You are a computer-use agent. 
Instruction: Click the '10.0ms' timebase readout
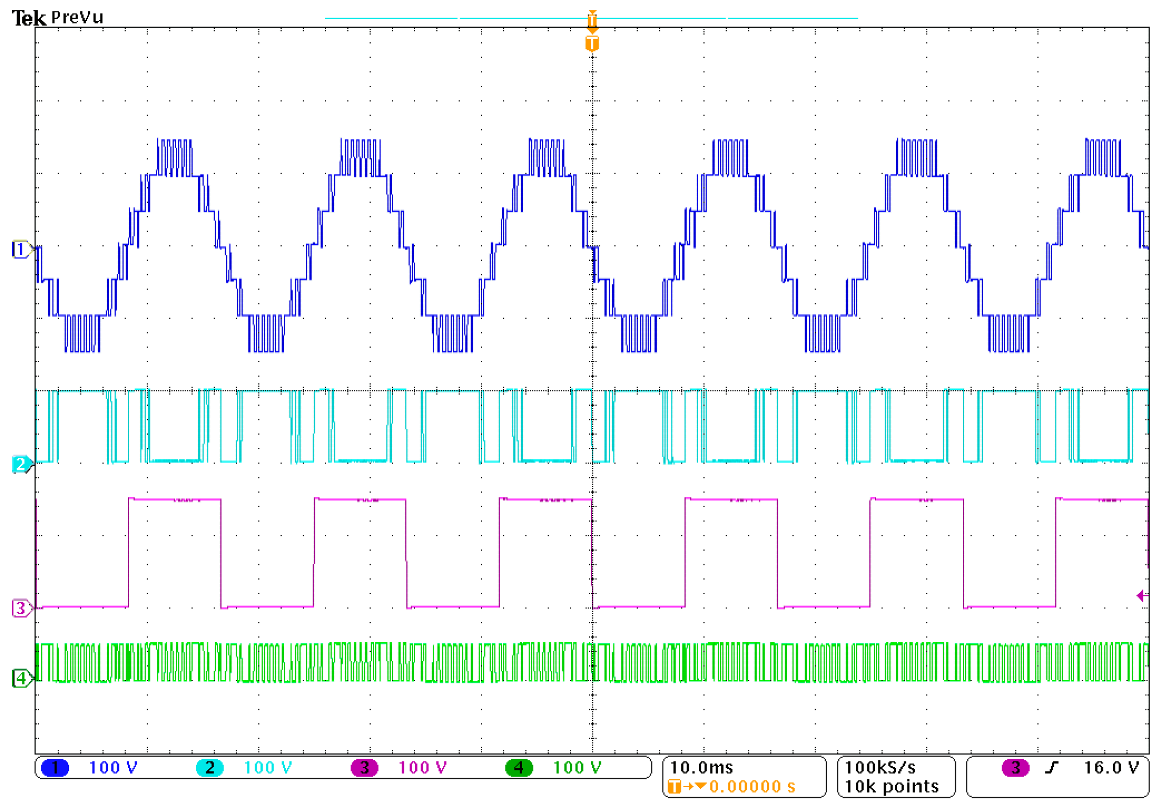pos(702,768)
